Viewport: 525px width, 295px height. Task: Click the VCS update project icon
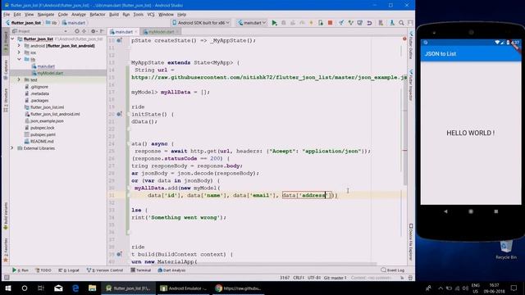tap(341, 23)
